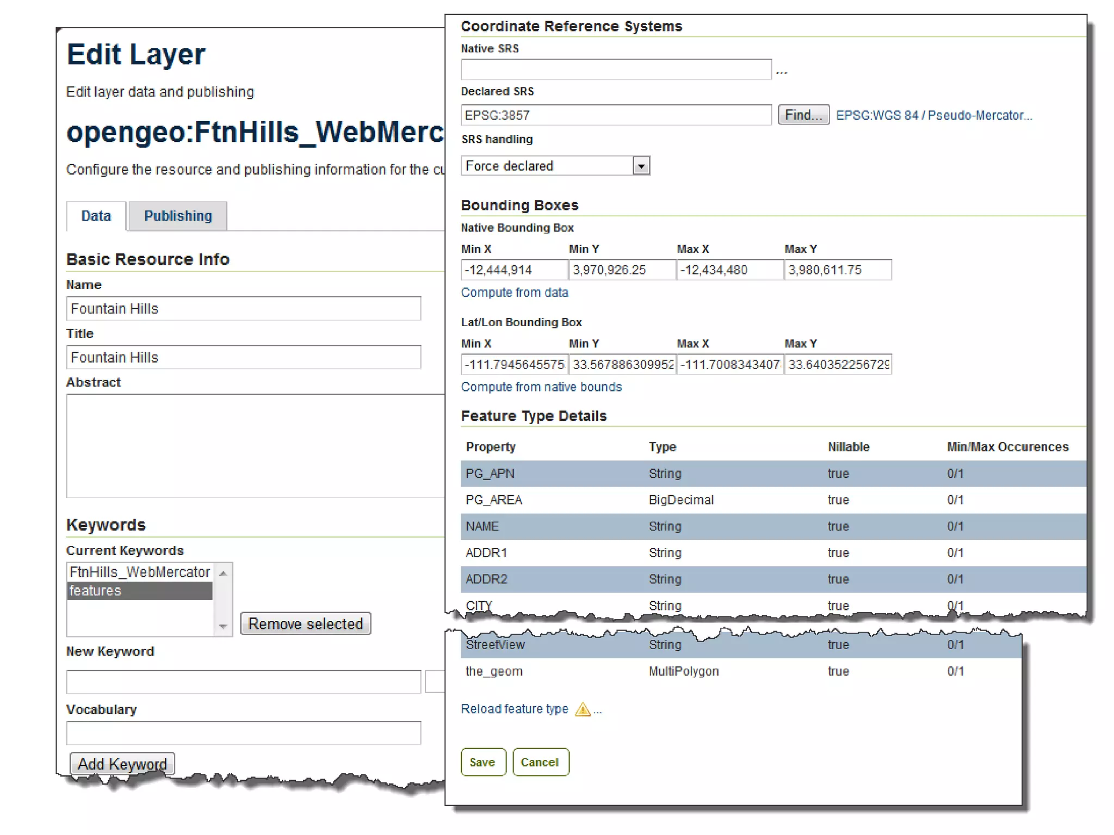
Task: Click Reload feature type link
Action: pos(514,709)
